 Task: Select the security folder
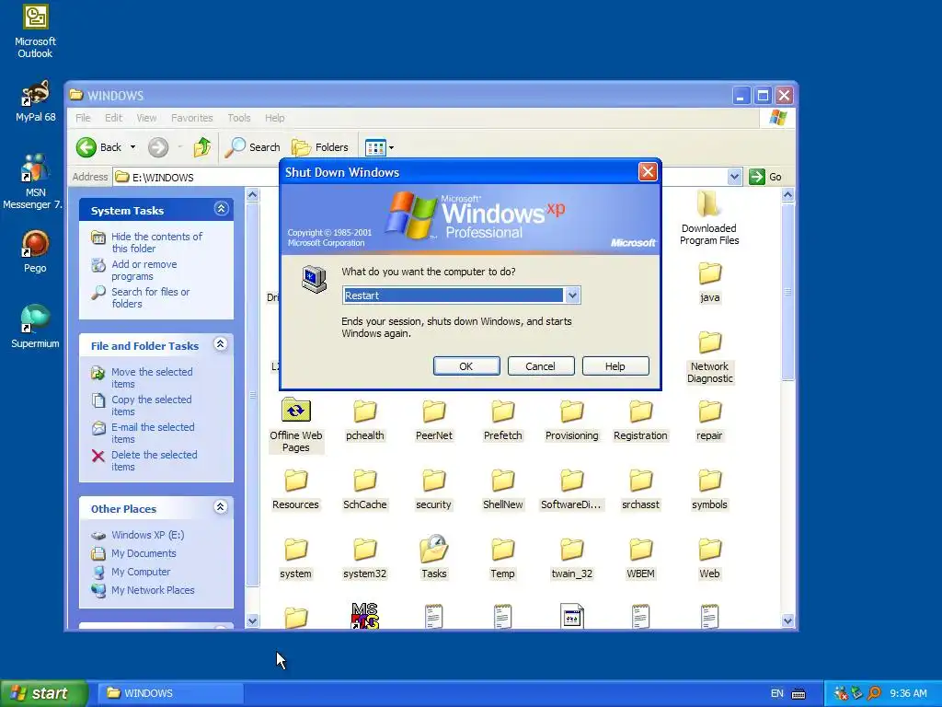(434, 490)
